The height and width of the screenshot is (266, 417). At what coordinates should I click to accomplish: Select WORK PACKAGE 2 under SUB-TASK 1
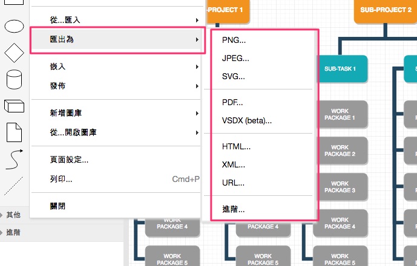coord(342,151)
